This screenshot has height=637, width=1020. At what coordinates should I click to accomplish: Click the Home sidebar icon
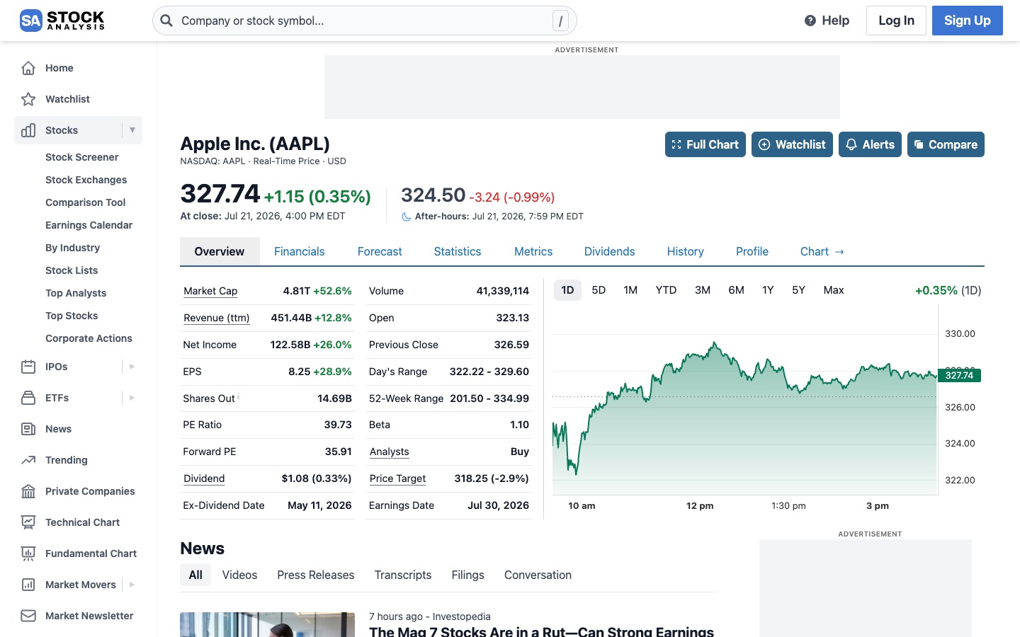pos(28,68)
